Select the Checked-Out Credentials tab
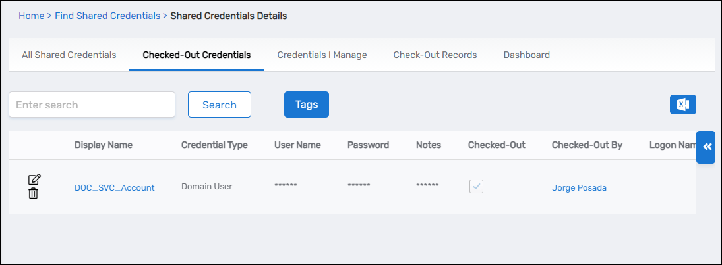 (196, 55)
